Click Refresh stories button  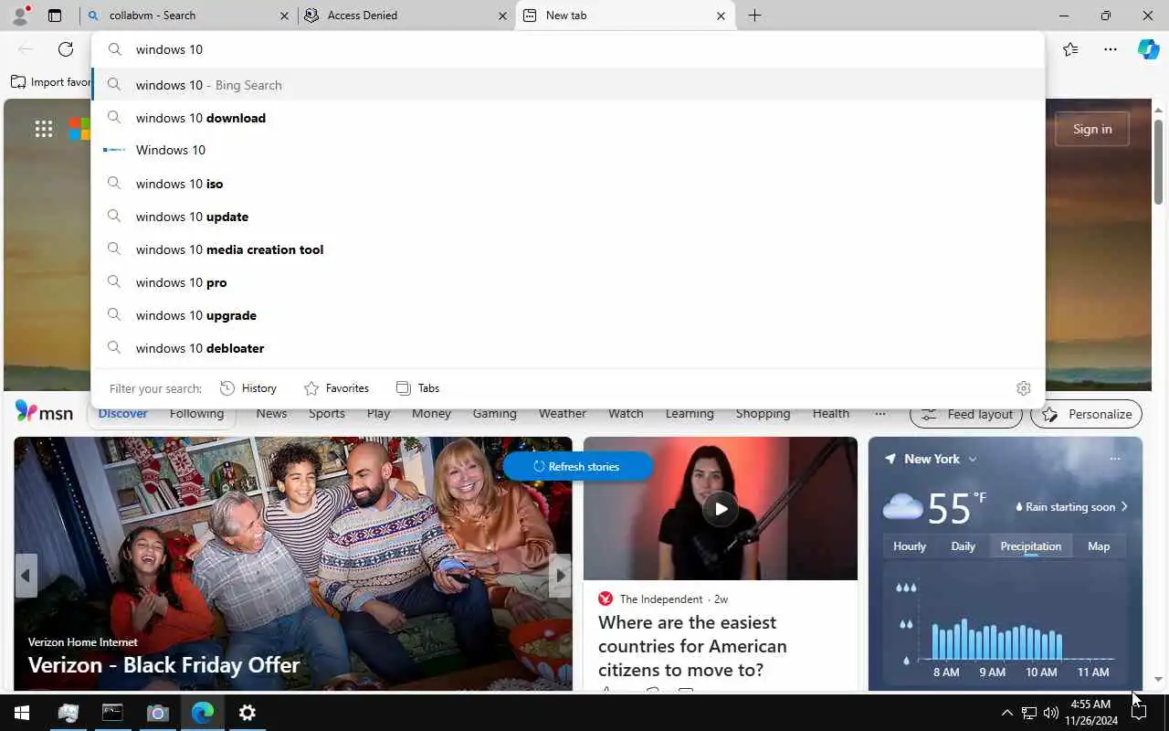pos(577,466)
